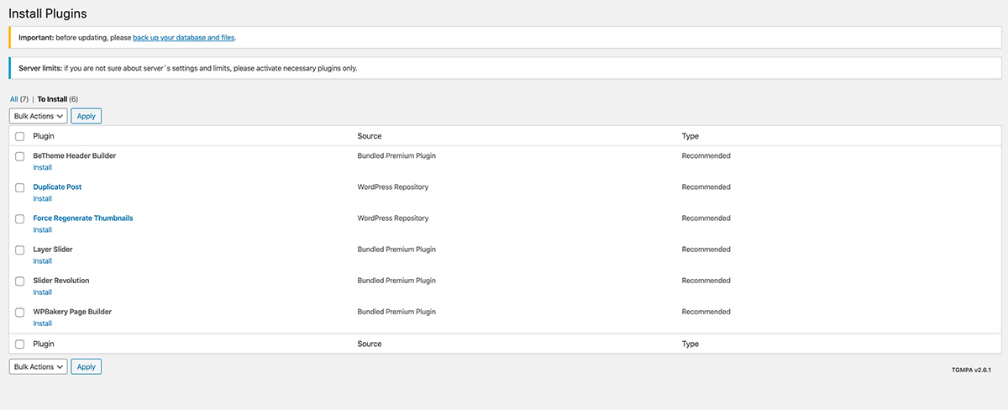The height and width of the screenshot is (410, 1008).
Task: Click Recommended type in Layer Slider row
Action: coord(706,250)
